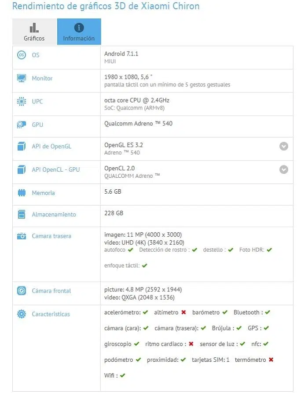
Task: Click the Monitor display icon
Action: [x=22, y=78]
